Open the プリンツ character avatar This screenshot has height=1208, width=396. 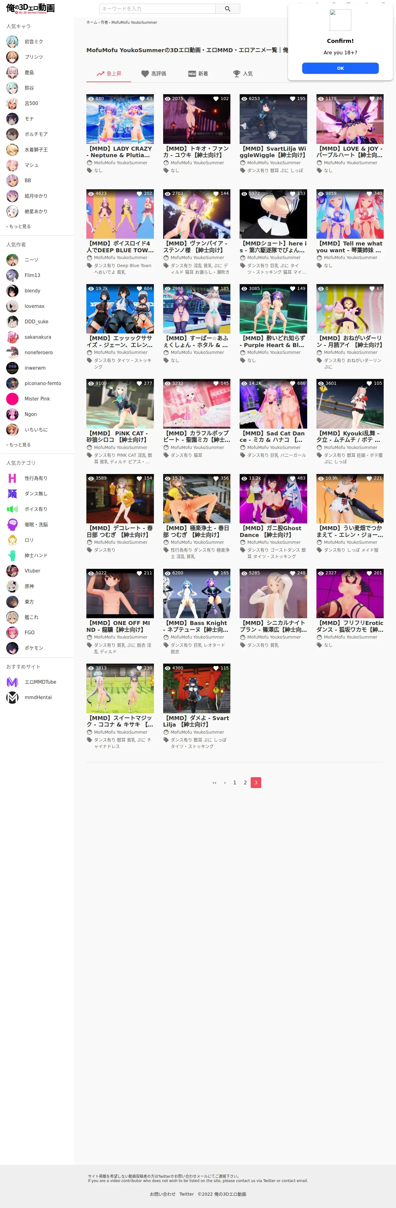click(x=12, y=57)
